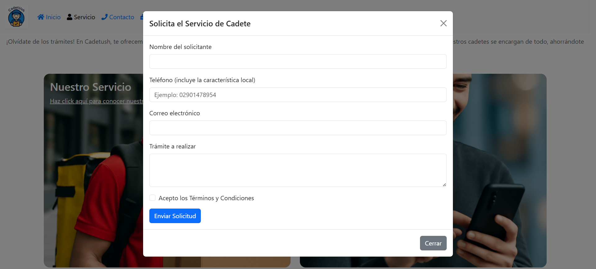Click inside the Trámite a realizar textarea
Screen dimensions: 596x269
[x=298, y=170]
